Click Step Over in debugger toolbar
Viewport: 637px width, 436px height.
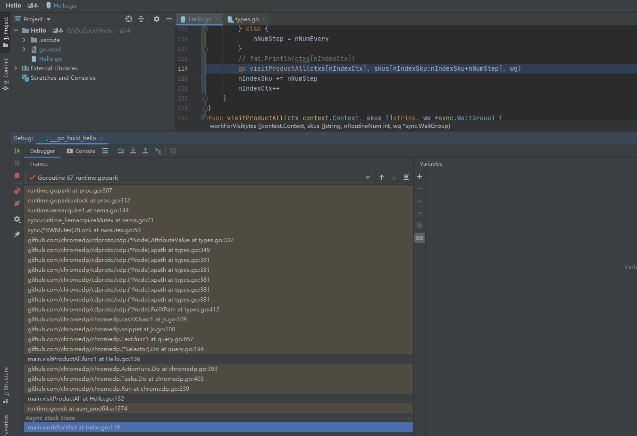pos(121,151)
